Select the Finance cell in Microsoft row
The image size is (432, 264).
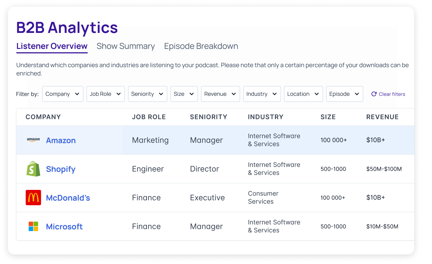146,227
